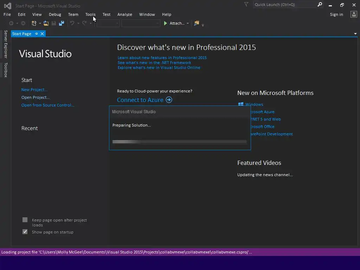
Task: Click the Undo toolbar icon
Action: (72, 23)
